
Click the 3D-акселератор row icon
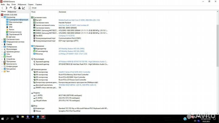point(34,51)
